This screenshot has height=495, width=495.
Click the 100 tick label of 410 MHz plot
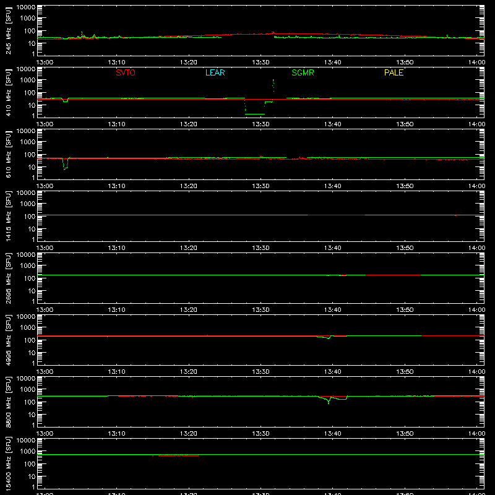(30, 93)
